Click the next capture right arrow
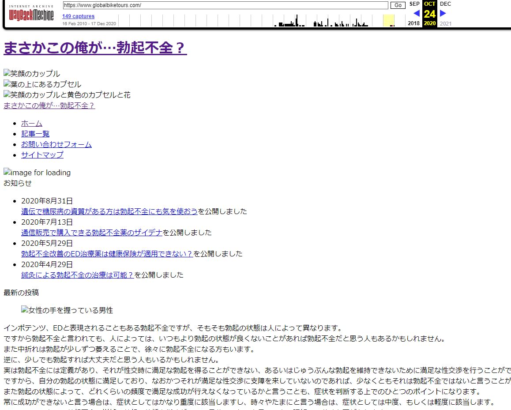 point(443,13)
